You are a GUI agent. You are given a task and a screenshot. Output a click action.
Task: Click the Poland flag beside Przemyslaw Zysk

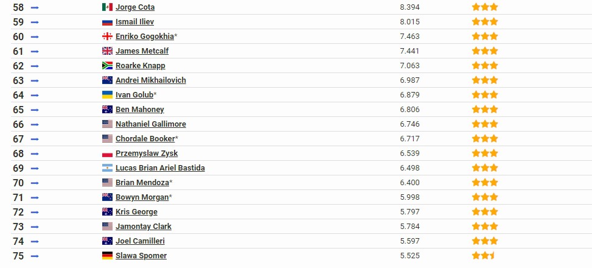click(x=107, y=153)
